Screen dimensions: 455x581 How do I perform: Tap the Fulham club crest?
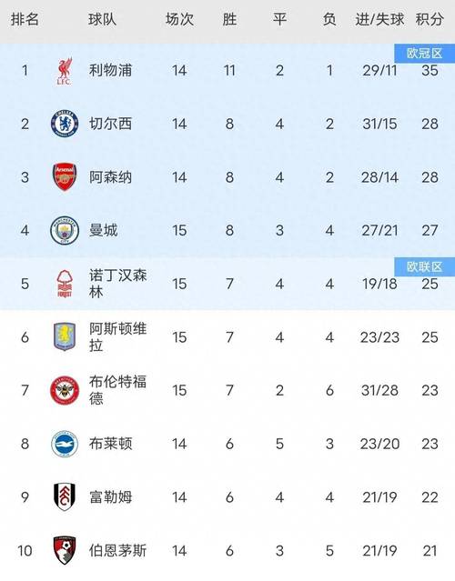[x=65, y=496]
